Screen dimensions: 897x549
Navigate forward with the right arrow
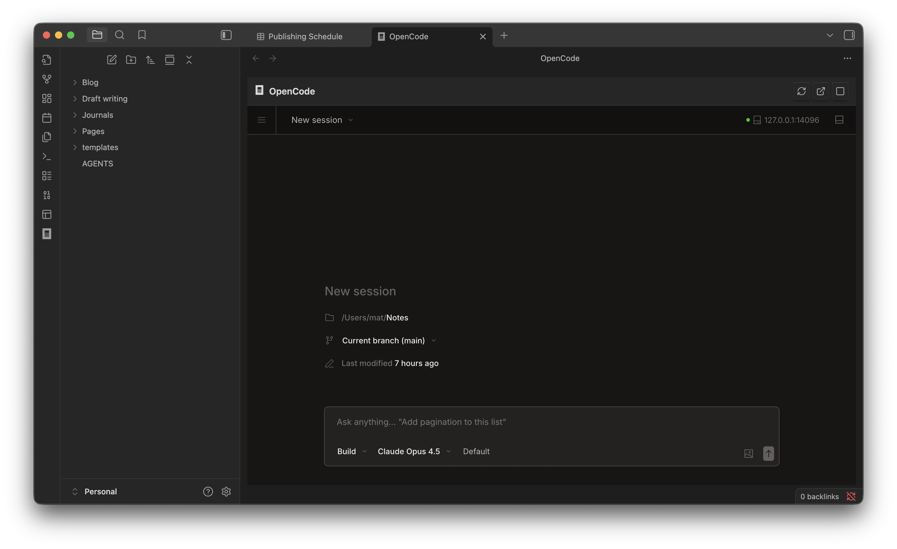(273, 58)
